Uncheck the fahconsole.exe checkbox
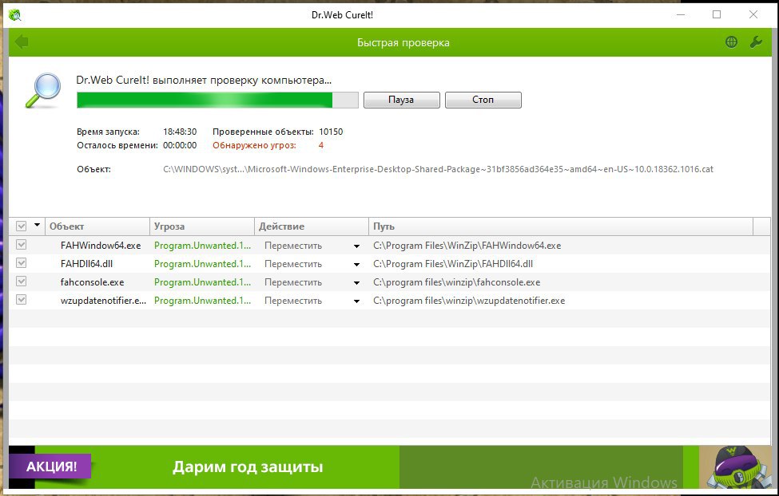 [21, 281]
